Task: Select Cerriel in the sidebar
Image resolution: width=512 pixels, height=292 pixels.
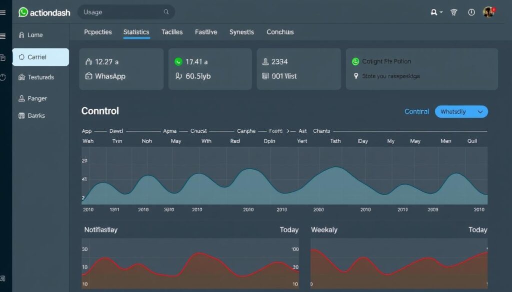Action: click(x=40, y=57)
